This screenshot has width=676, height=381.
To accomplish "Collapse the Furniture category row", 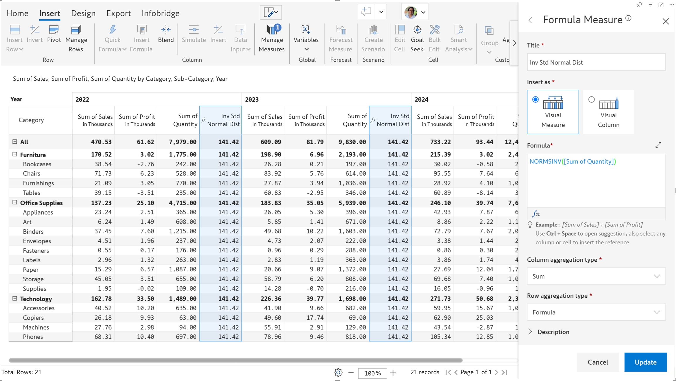I will click(x=15, y=154).
